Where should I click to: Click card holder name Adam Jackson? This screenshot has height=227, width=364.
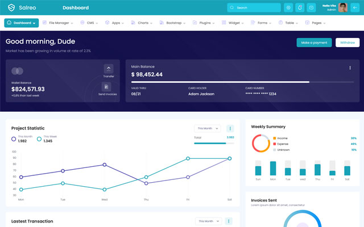[201, 94]
